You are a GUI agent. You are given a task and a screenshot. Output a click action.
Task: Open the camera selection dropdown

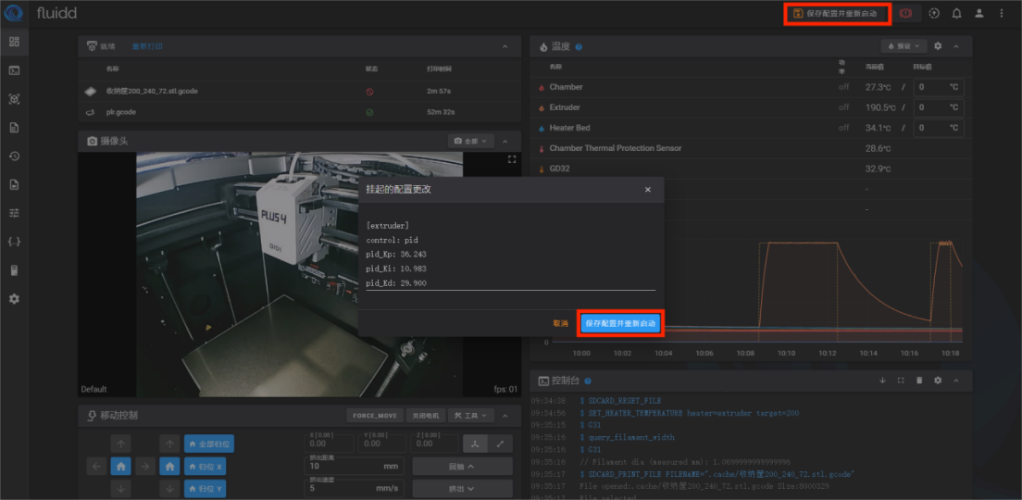point(470,141)
